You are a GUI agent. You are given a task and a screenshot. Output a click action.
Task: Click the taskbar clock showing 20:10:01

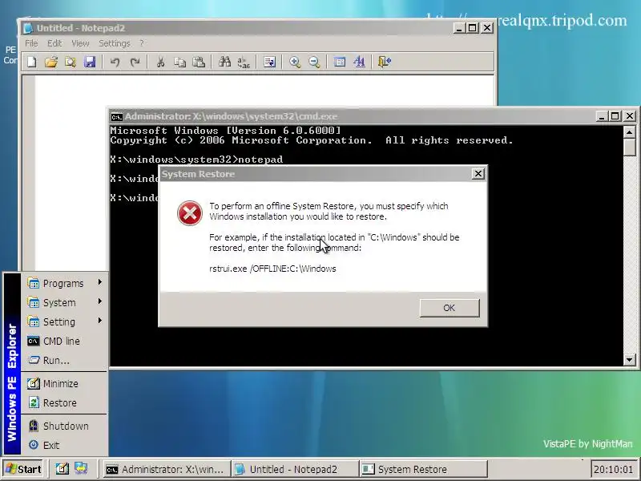point(613,469)
